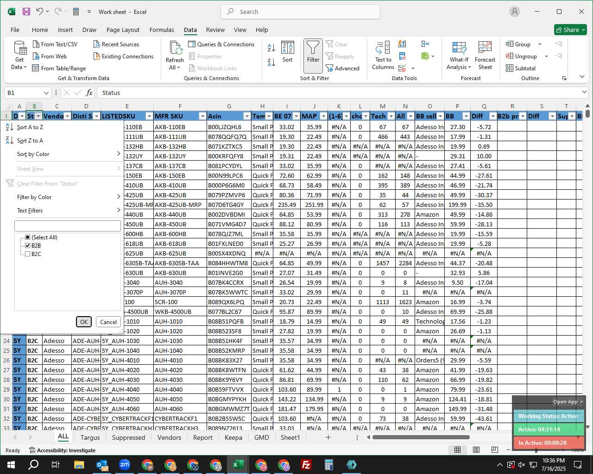Open Sort by Color submenu
Viewport: 593px width, 474px height.
[63, 154]
